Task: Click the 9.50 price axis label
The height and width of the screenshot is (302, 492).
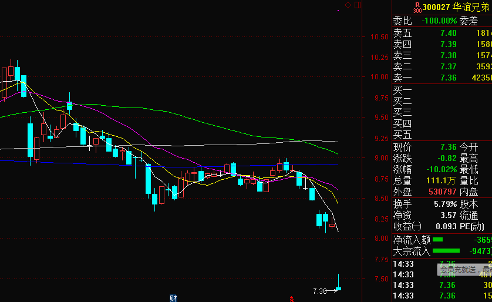Action: click(x=382, y=118)
